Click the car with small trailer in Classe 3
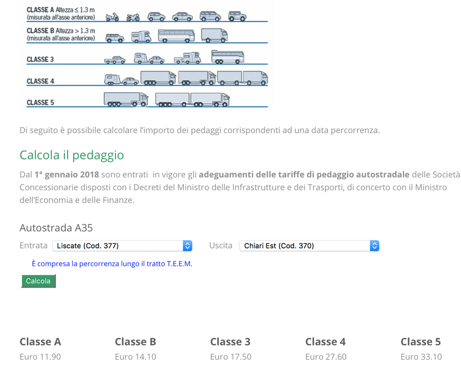461x374 pixels. pyautogui.click(x=115, y=59)
